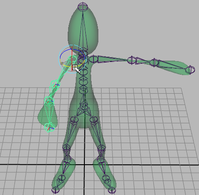Select the toe-end joint of the foot below the lowered arm

tap(56, 190)
